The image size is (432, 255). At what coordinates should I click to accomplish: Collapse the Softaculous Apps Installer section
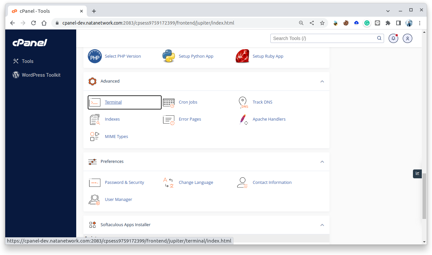(322, 225)
